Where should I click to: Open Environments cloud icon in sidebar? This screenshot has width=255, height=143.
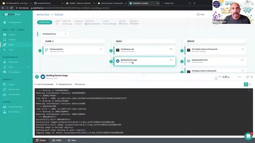click(x=4, y=72)
